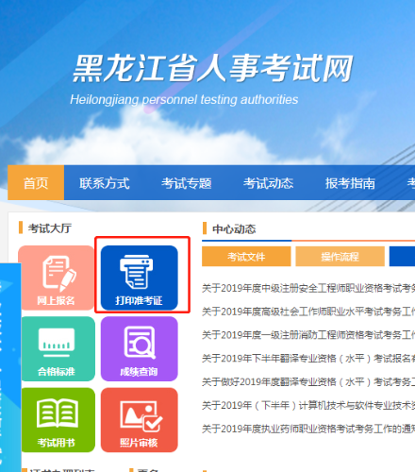This screenshot has height=472, width=415.
Task: Click the blue floating side banner
Action: 10,367
